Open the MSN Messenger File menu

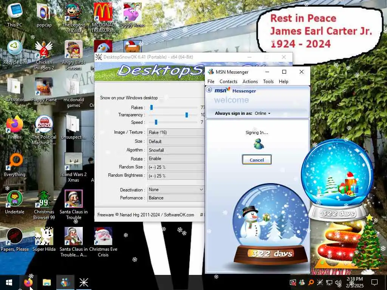click(211, 82)
